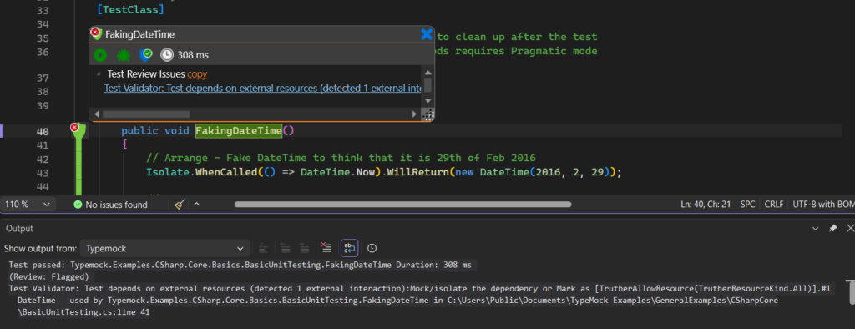This screenshot has width=855, height=329.
Task: Toggle the timestamp clock icon in Output toolbar
Action: 372,248
